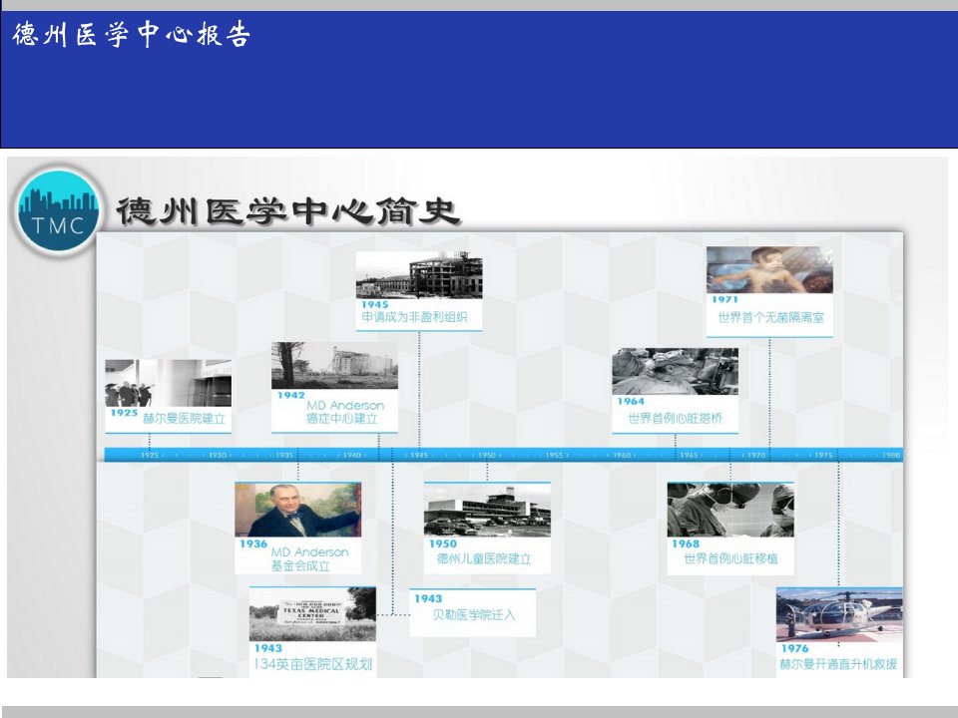Select the 1925 Hermann Hospital photo

click(168, 383)
